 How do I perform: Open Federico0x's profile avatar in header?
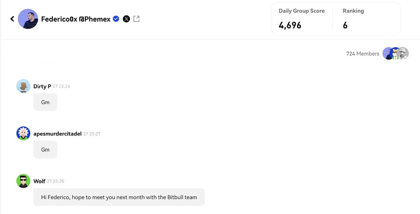(28, 19)
